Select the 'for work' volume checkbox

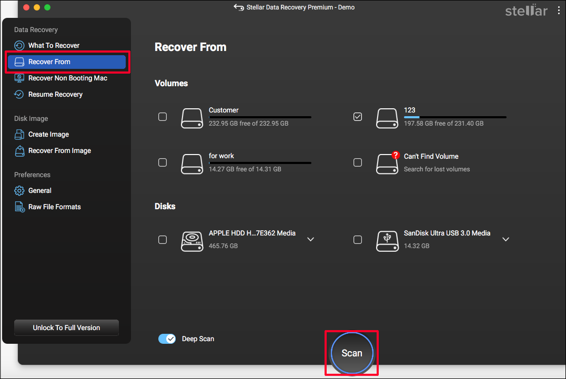[163, 162]
